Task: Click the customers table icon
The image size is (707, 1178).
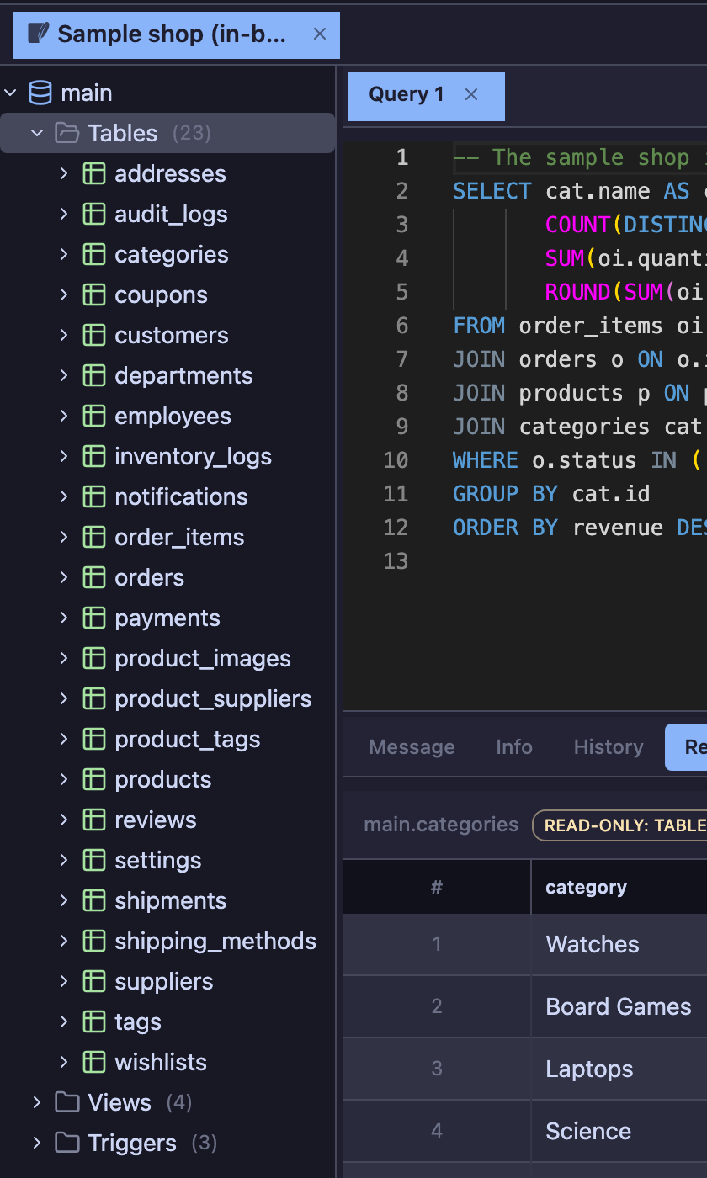Action: (93, 335)
